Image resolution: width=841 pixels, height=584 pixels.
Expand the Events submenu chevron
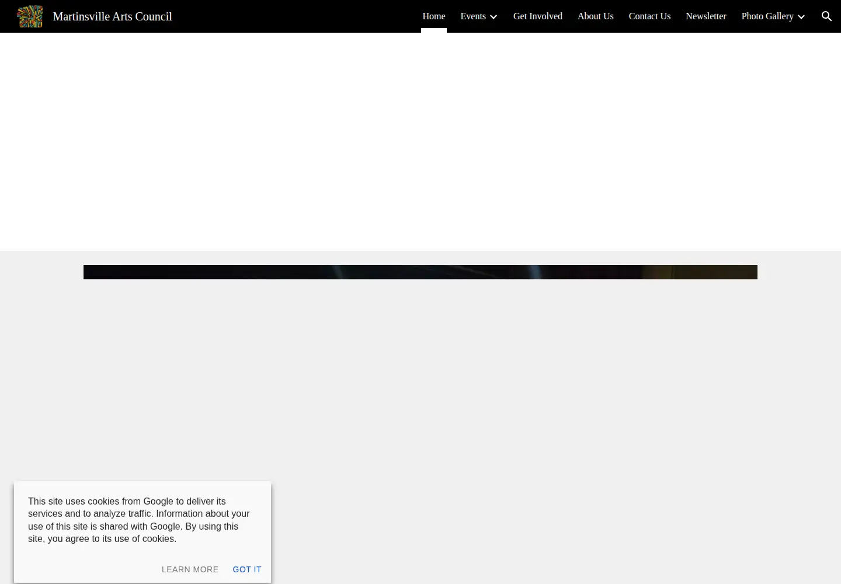click(494, 17)
